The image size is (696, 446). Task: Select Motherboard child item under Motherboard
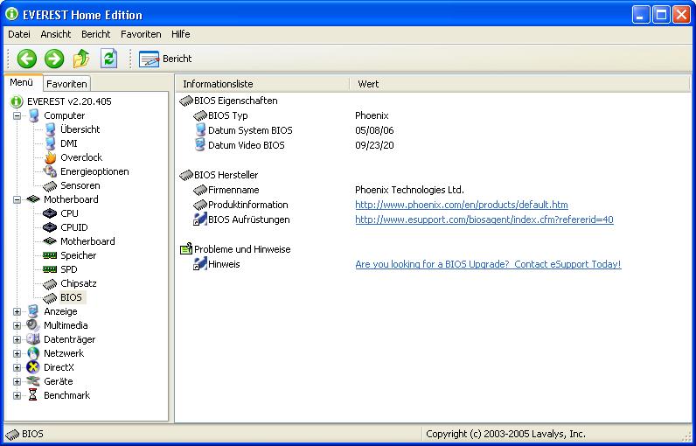coord(87,241)
